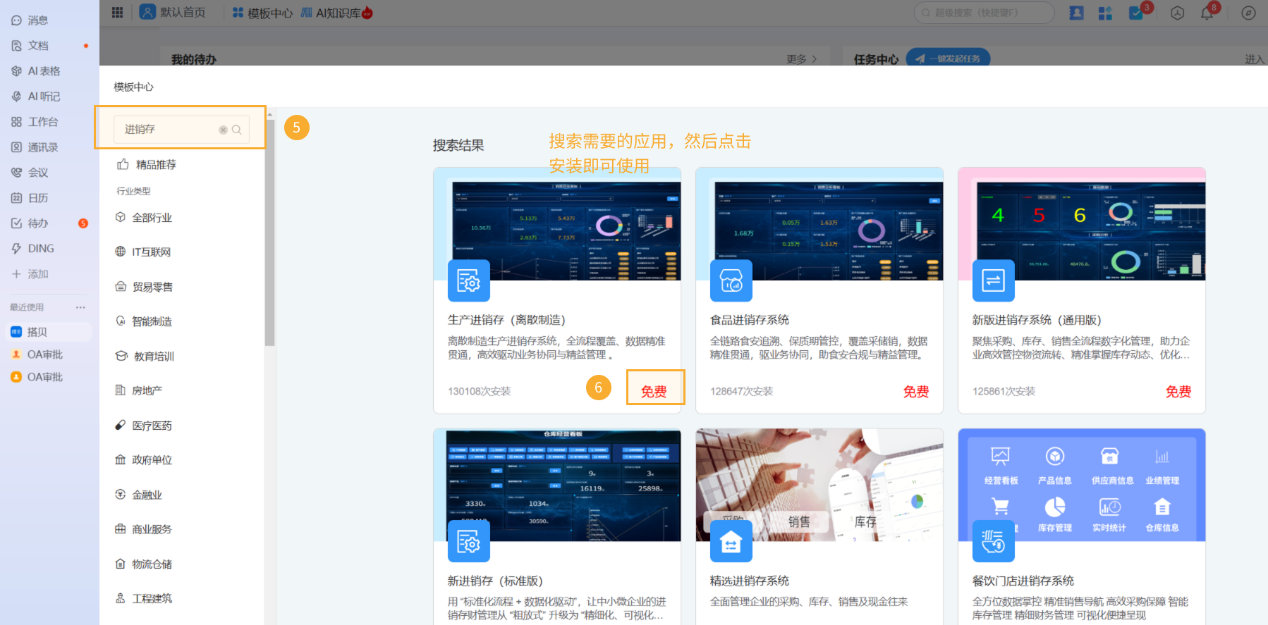Select the 教育培训 category
Image resolution: width=1268 pixels, height=625 pixels.
(145, 357)
